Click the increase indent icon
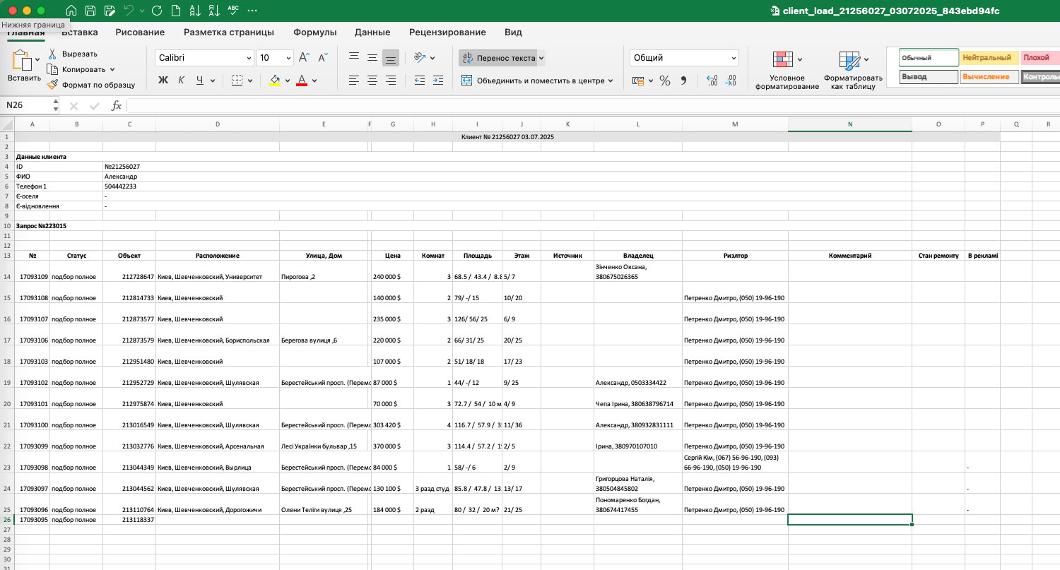The width and height of the screenshot is (1060, 570). (437, 81)
